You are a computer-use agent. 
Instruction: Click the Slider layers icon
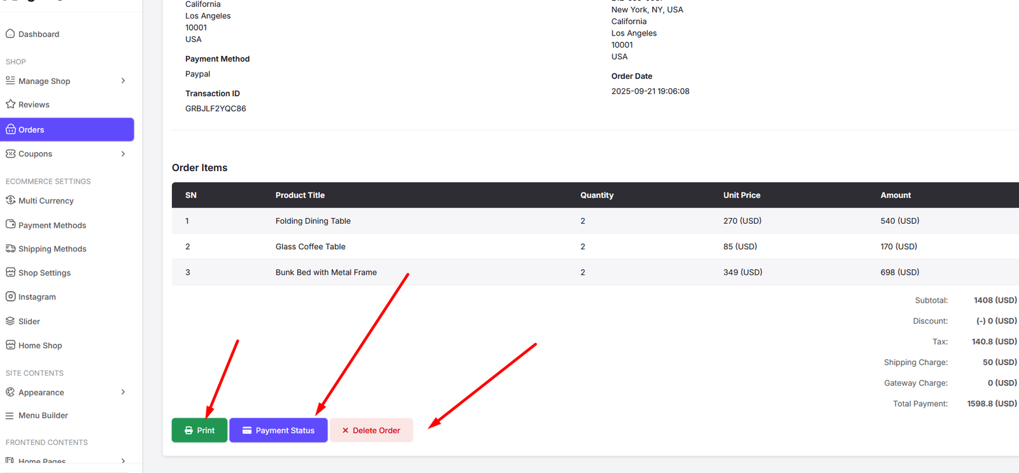coord(10,321)
